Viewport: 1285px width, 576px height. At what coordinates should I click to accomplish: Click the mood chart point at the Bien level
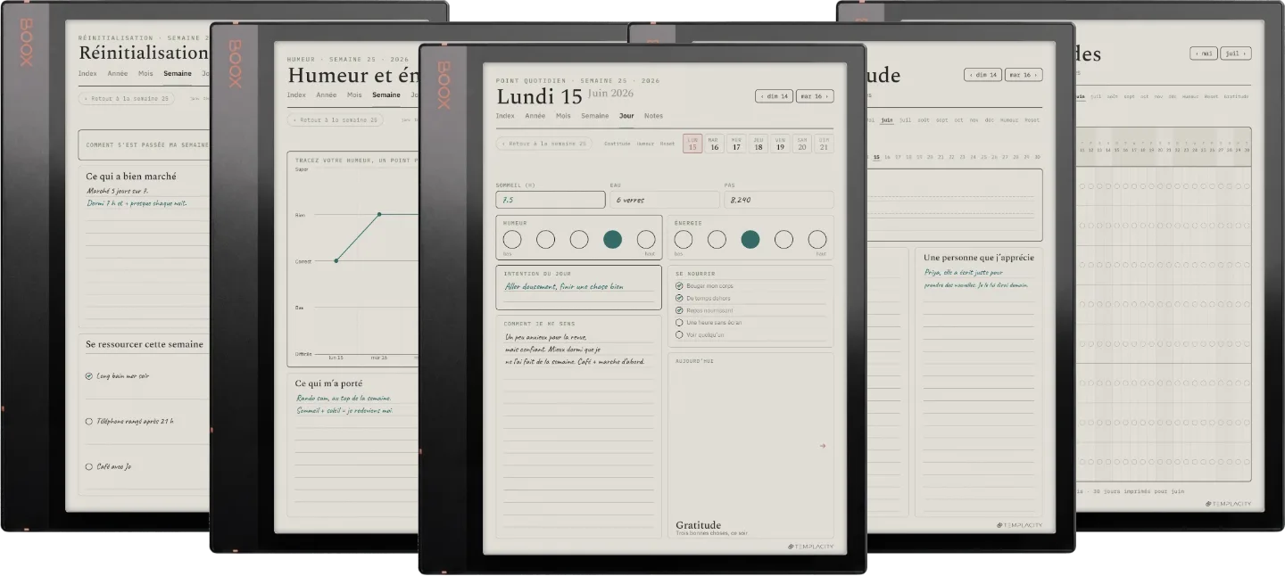click(379, 214)
